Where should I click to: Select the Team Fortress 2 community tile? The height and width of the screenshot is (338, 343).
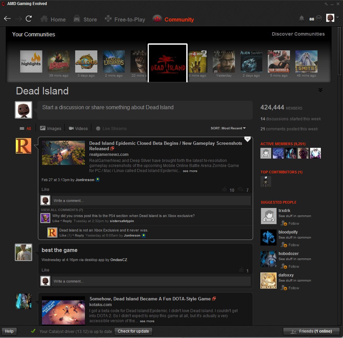[279, 61]
